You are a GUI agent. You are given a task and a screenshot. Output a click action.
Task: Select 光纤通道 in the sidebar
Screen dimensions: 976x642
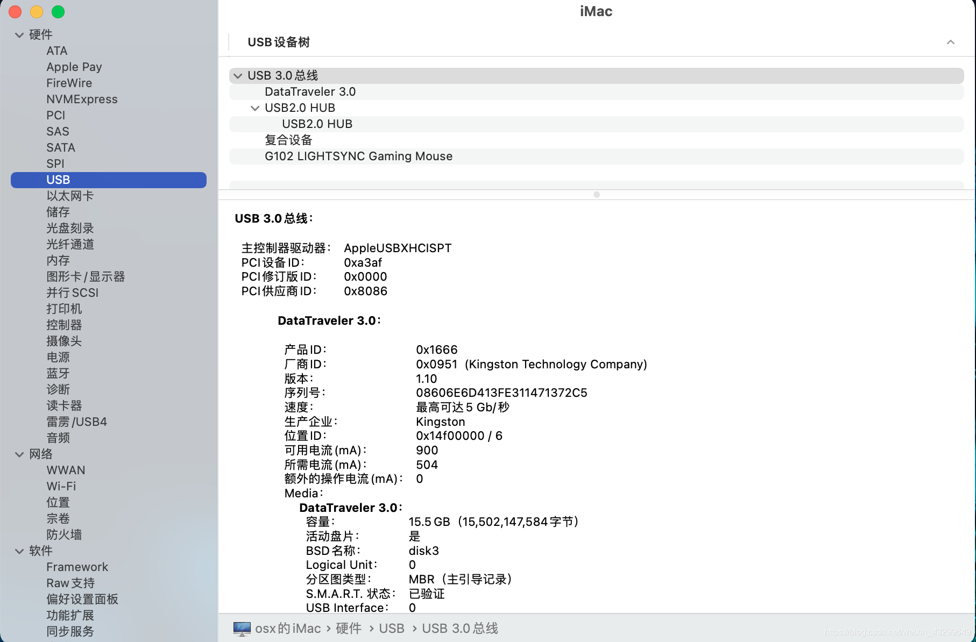(70, 245)
